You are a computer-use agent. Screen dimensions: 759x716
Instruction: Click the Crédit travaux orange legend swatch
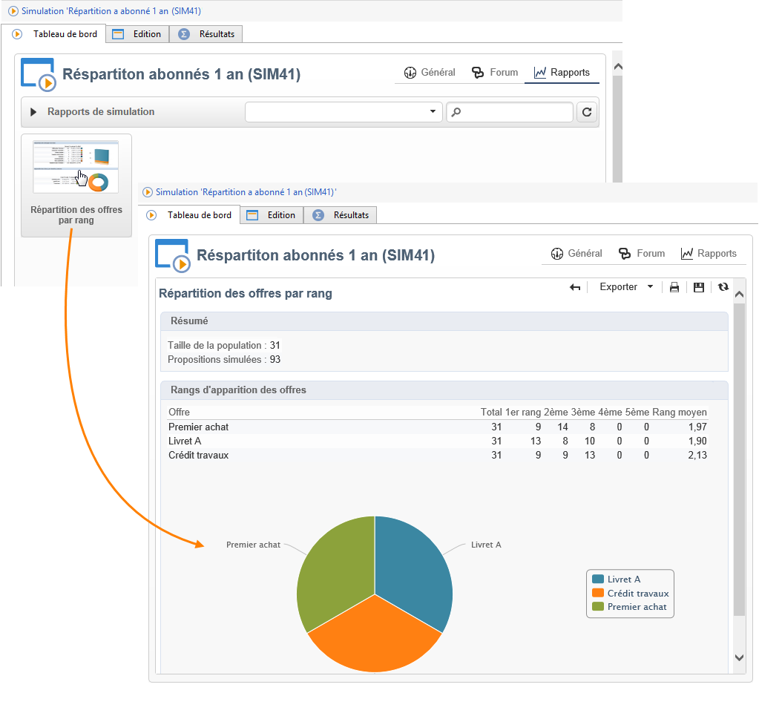point(598,593)
